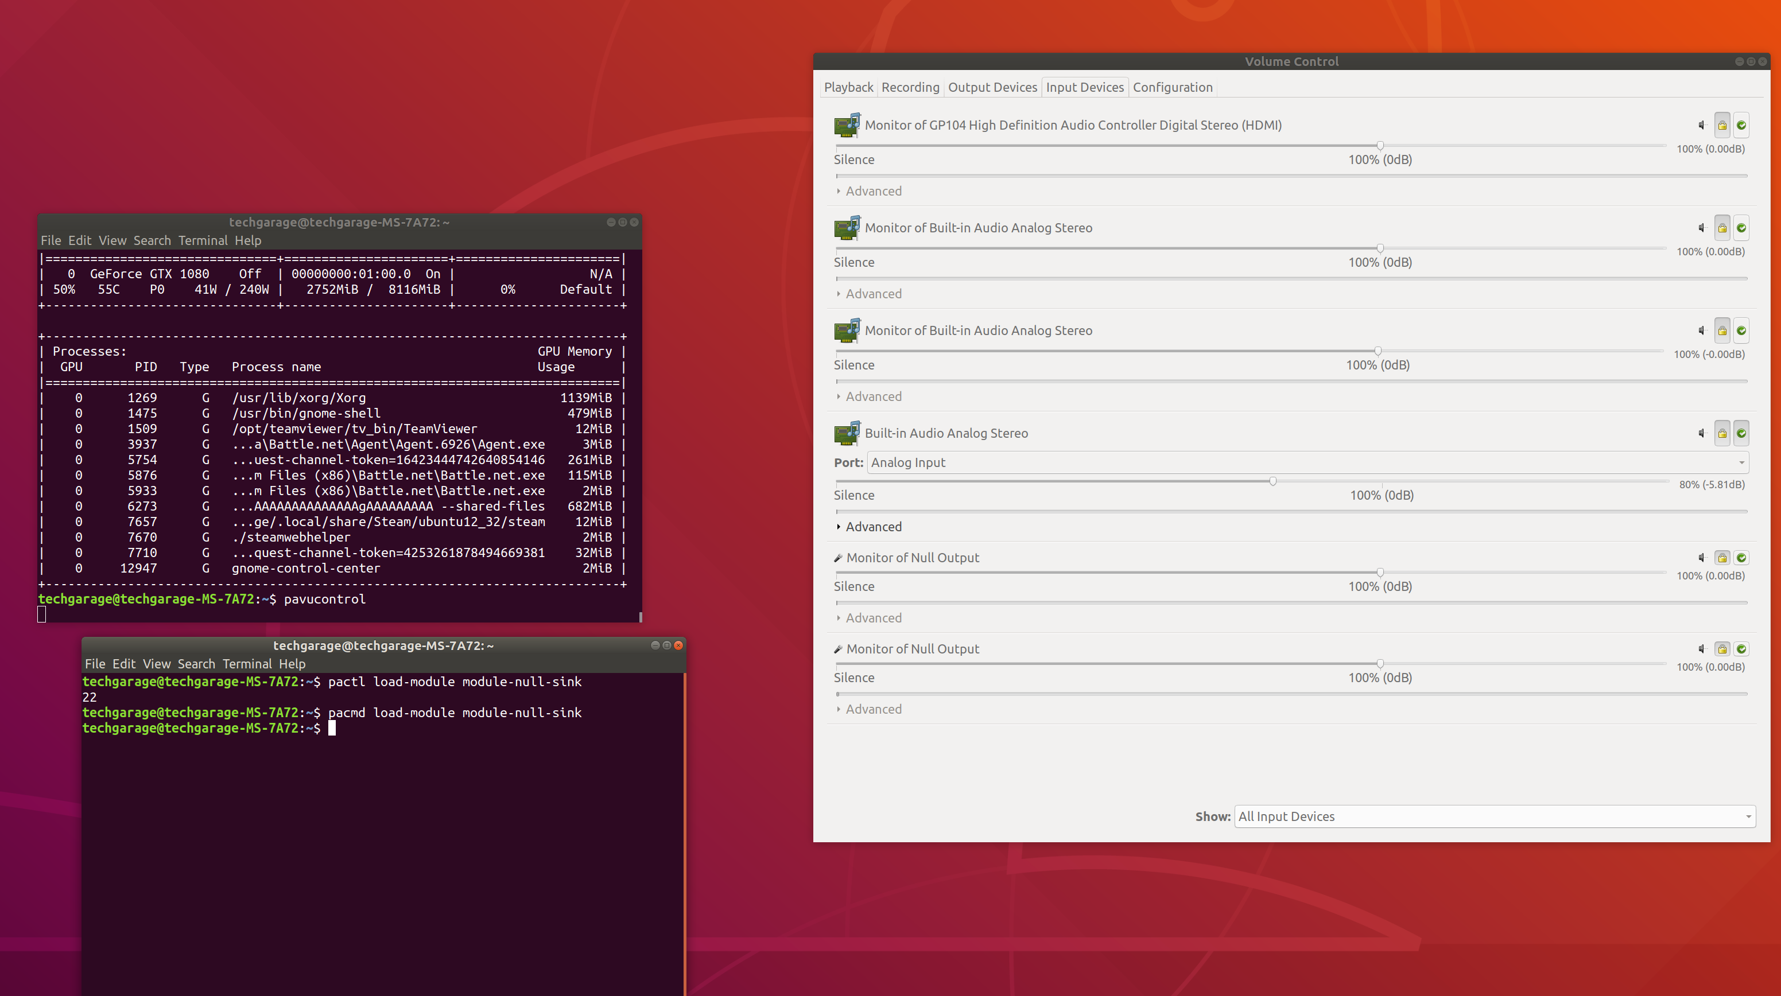Mute the HDMI monitor input device
The height and width of the screenshot is (996, 1781).
click(1701, 125)
